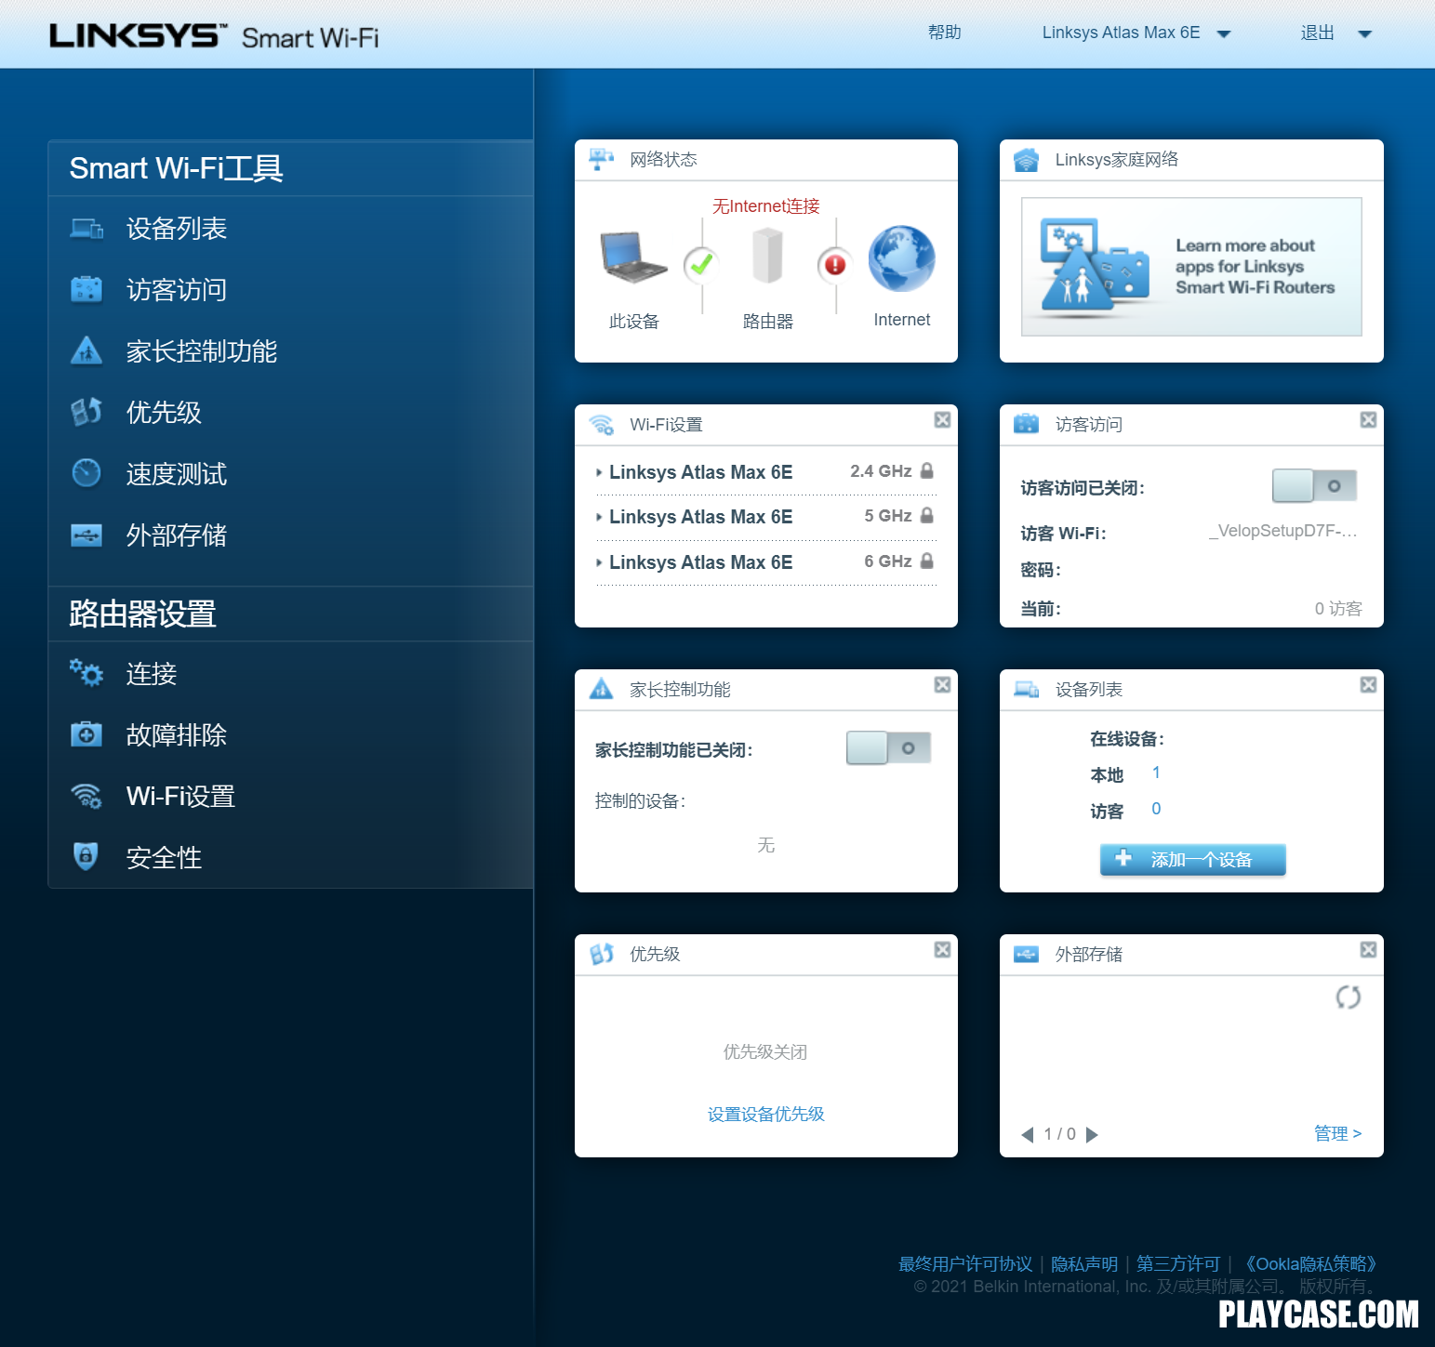Click the 访客访问 sidebar icon
The height and width of the screenshot is (1347, 1435).
(86, 290)
